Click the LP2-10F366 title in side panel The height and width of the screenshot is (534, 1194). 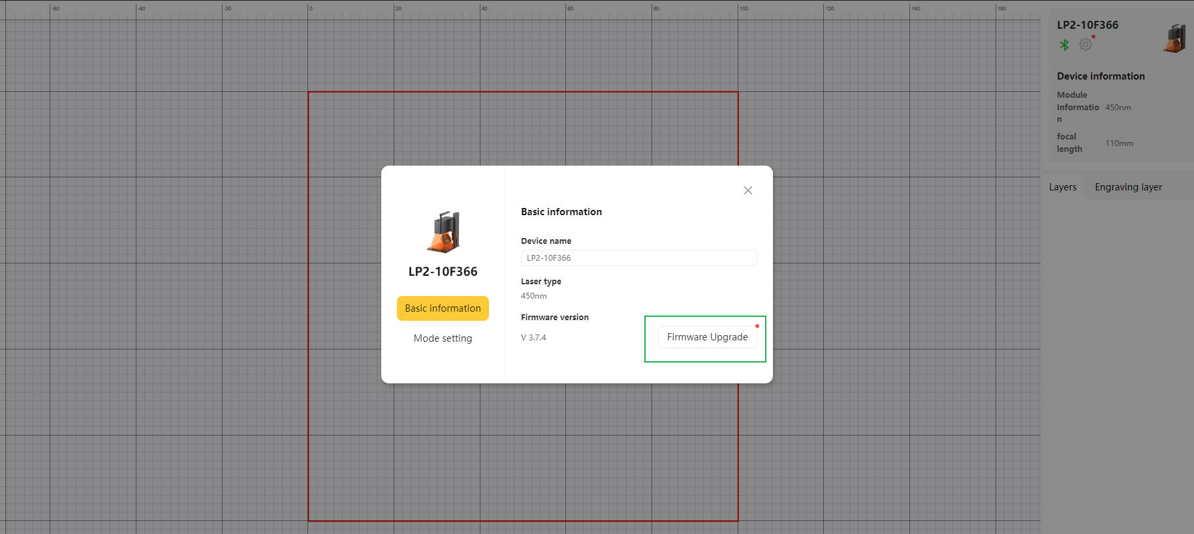click(x=1088, y=25)
